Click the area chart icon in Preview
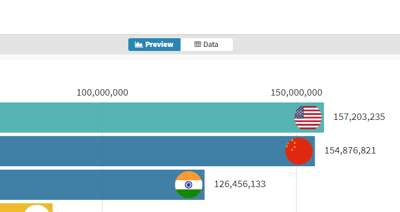This screenshot has height=212, width=400. click(x=139, y=45)
